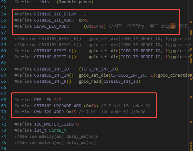Click the commented mdelay(ms) definition
Viewport: 193px width, 151px height.
pos(57,137)
